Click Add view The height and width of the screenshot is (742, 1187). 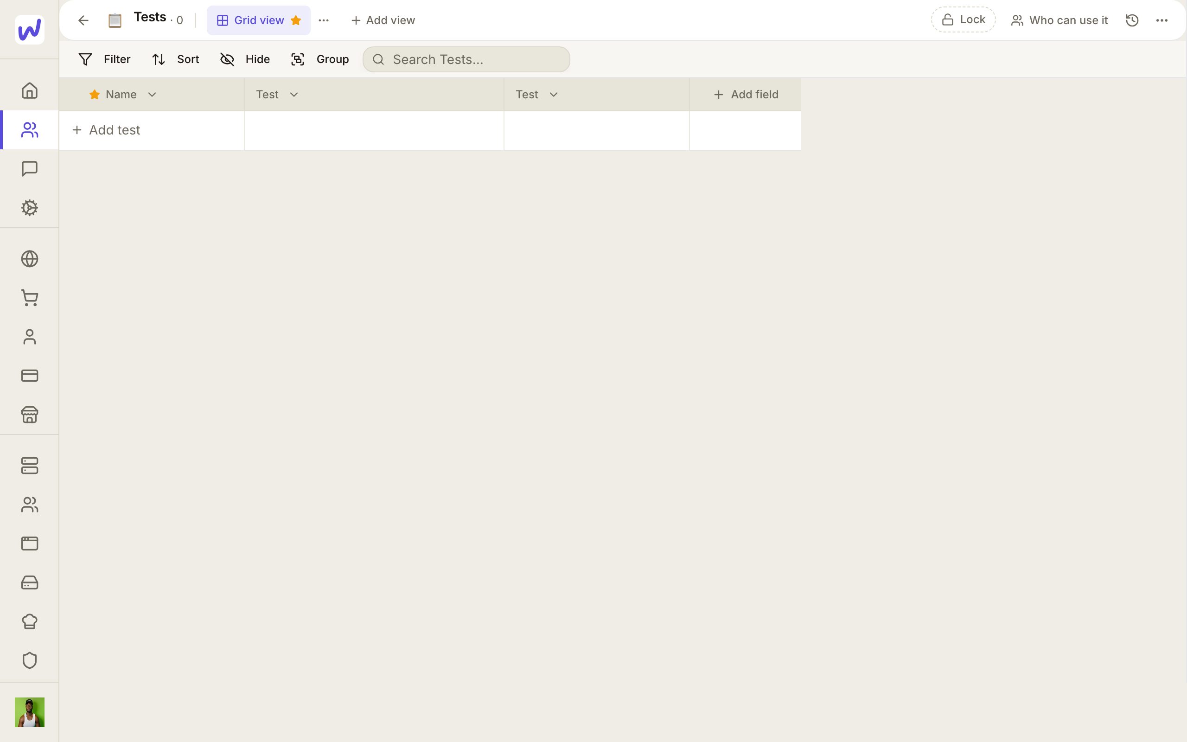tap(383, 20)
